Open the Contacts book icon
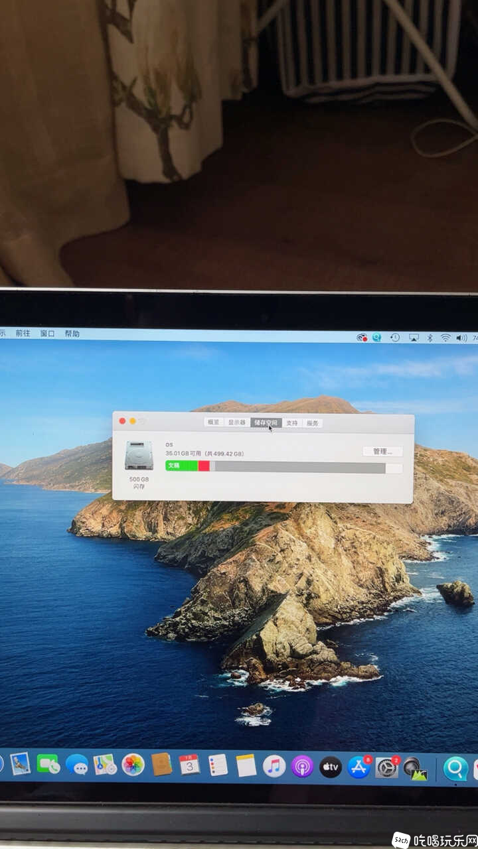The height and width of the screenshot is (849, 478). 161,765
